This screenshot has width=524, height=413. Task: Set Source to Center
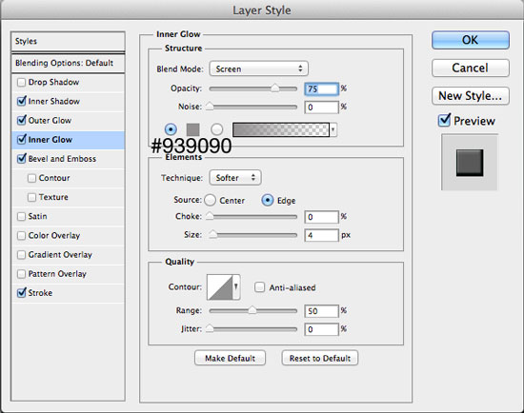(x=211, y=200)
